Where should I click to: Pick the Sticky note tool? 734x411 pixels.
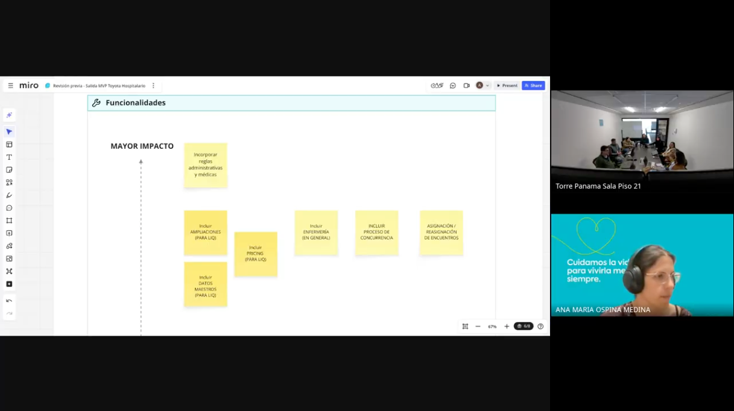point(9,170)
